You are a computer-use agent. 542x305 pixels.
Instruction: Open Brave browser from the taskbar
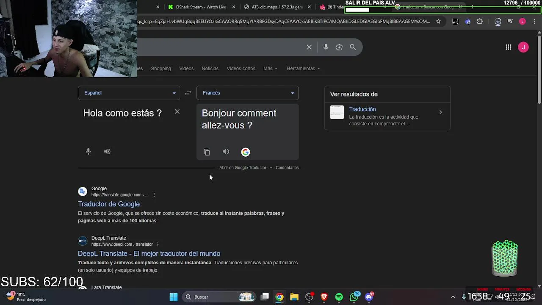324,297
